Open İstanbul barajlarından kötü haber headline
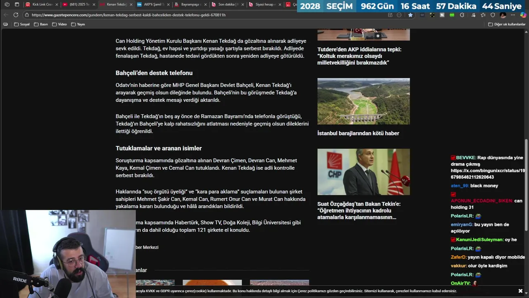 coord(358,133)
